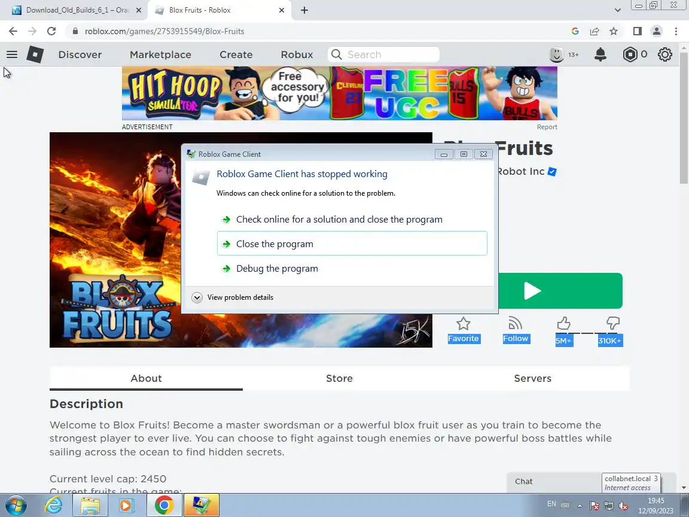Choose Close the program

pyautogui.click(x=352, y=244)
